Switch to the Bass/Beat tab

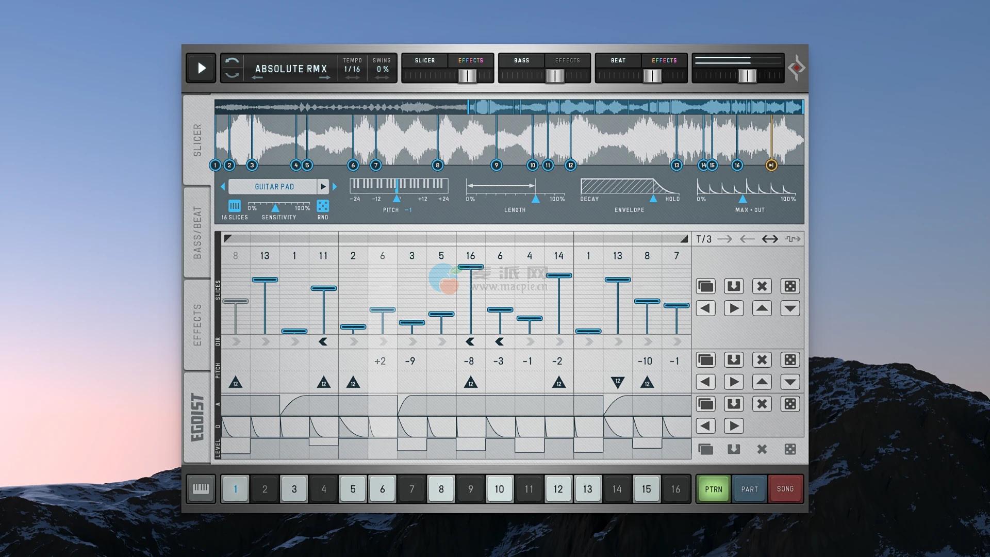pyautogui.click(x=197, y=232)
